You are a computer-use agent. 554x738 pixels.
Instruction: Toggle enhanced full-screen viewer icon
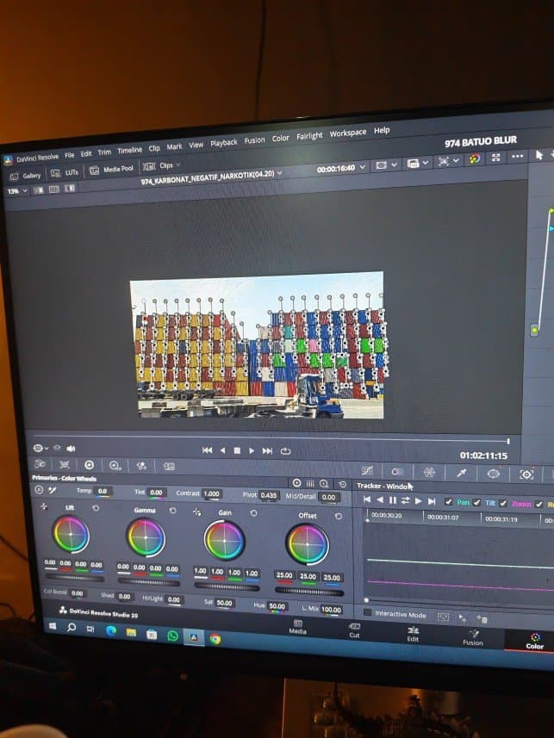pos(496,158)
